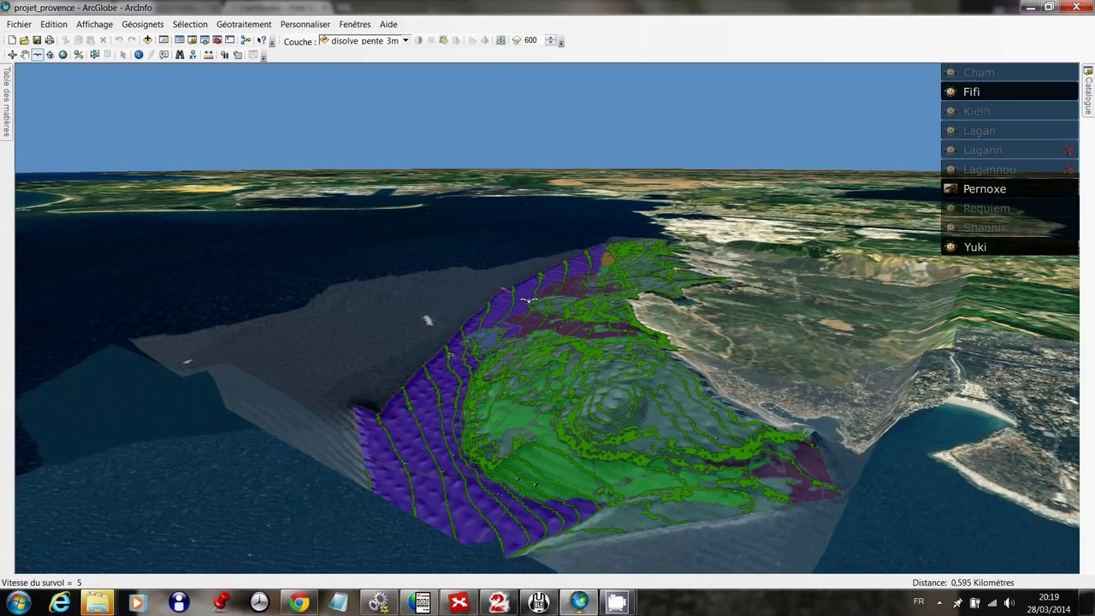
Task: Click the layer lighting icon beside 600
Action: click(x=517, y=40)
